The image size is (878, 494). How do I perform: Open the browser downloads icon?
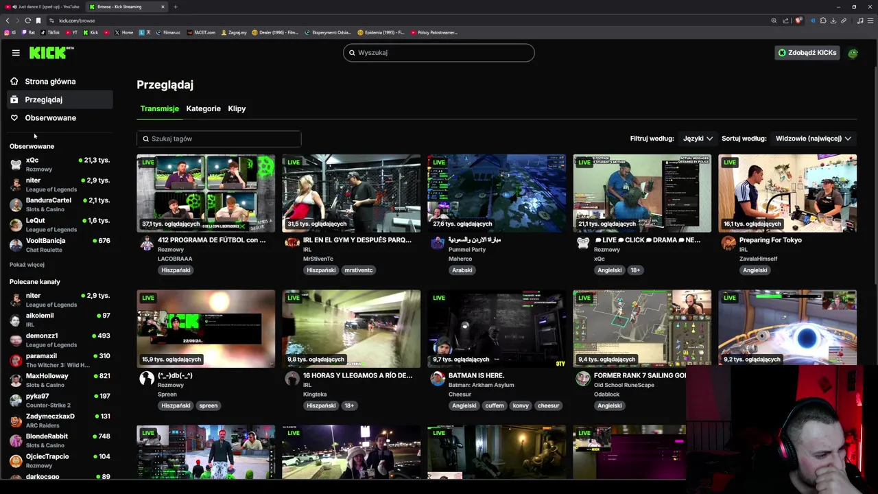(833, 21)
